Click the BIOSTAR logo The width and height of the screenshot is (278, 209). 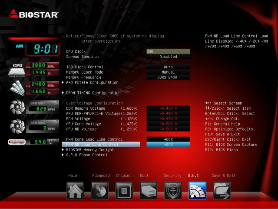[33, 14]
